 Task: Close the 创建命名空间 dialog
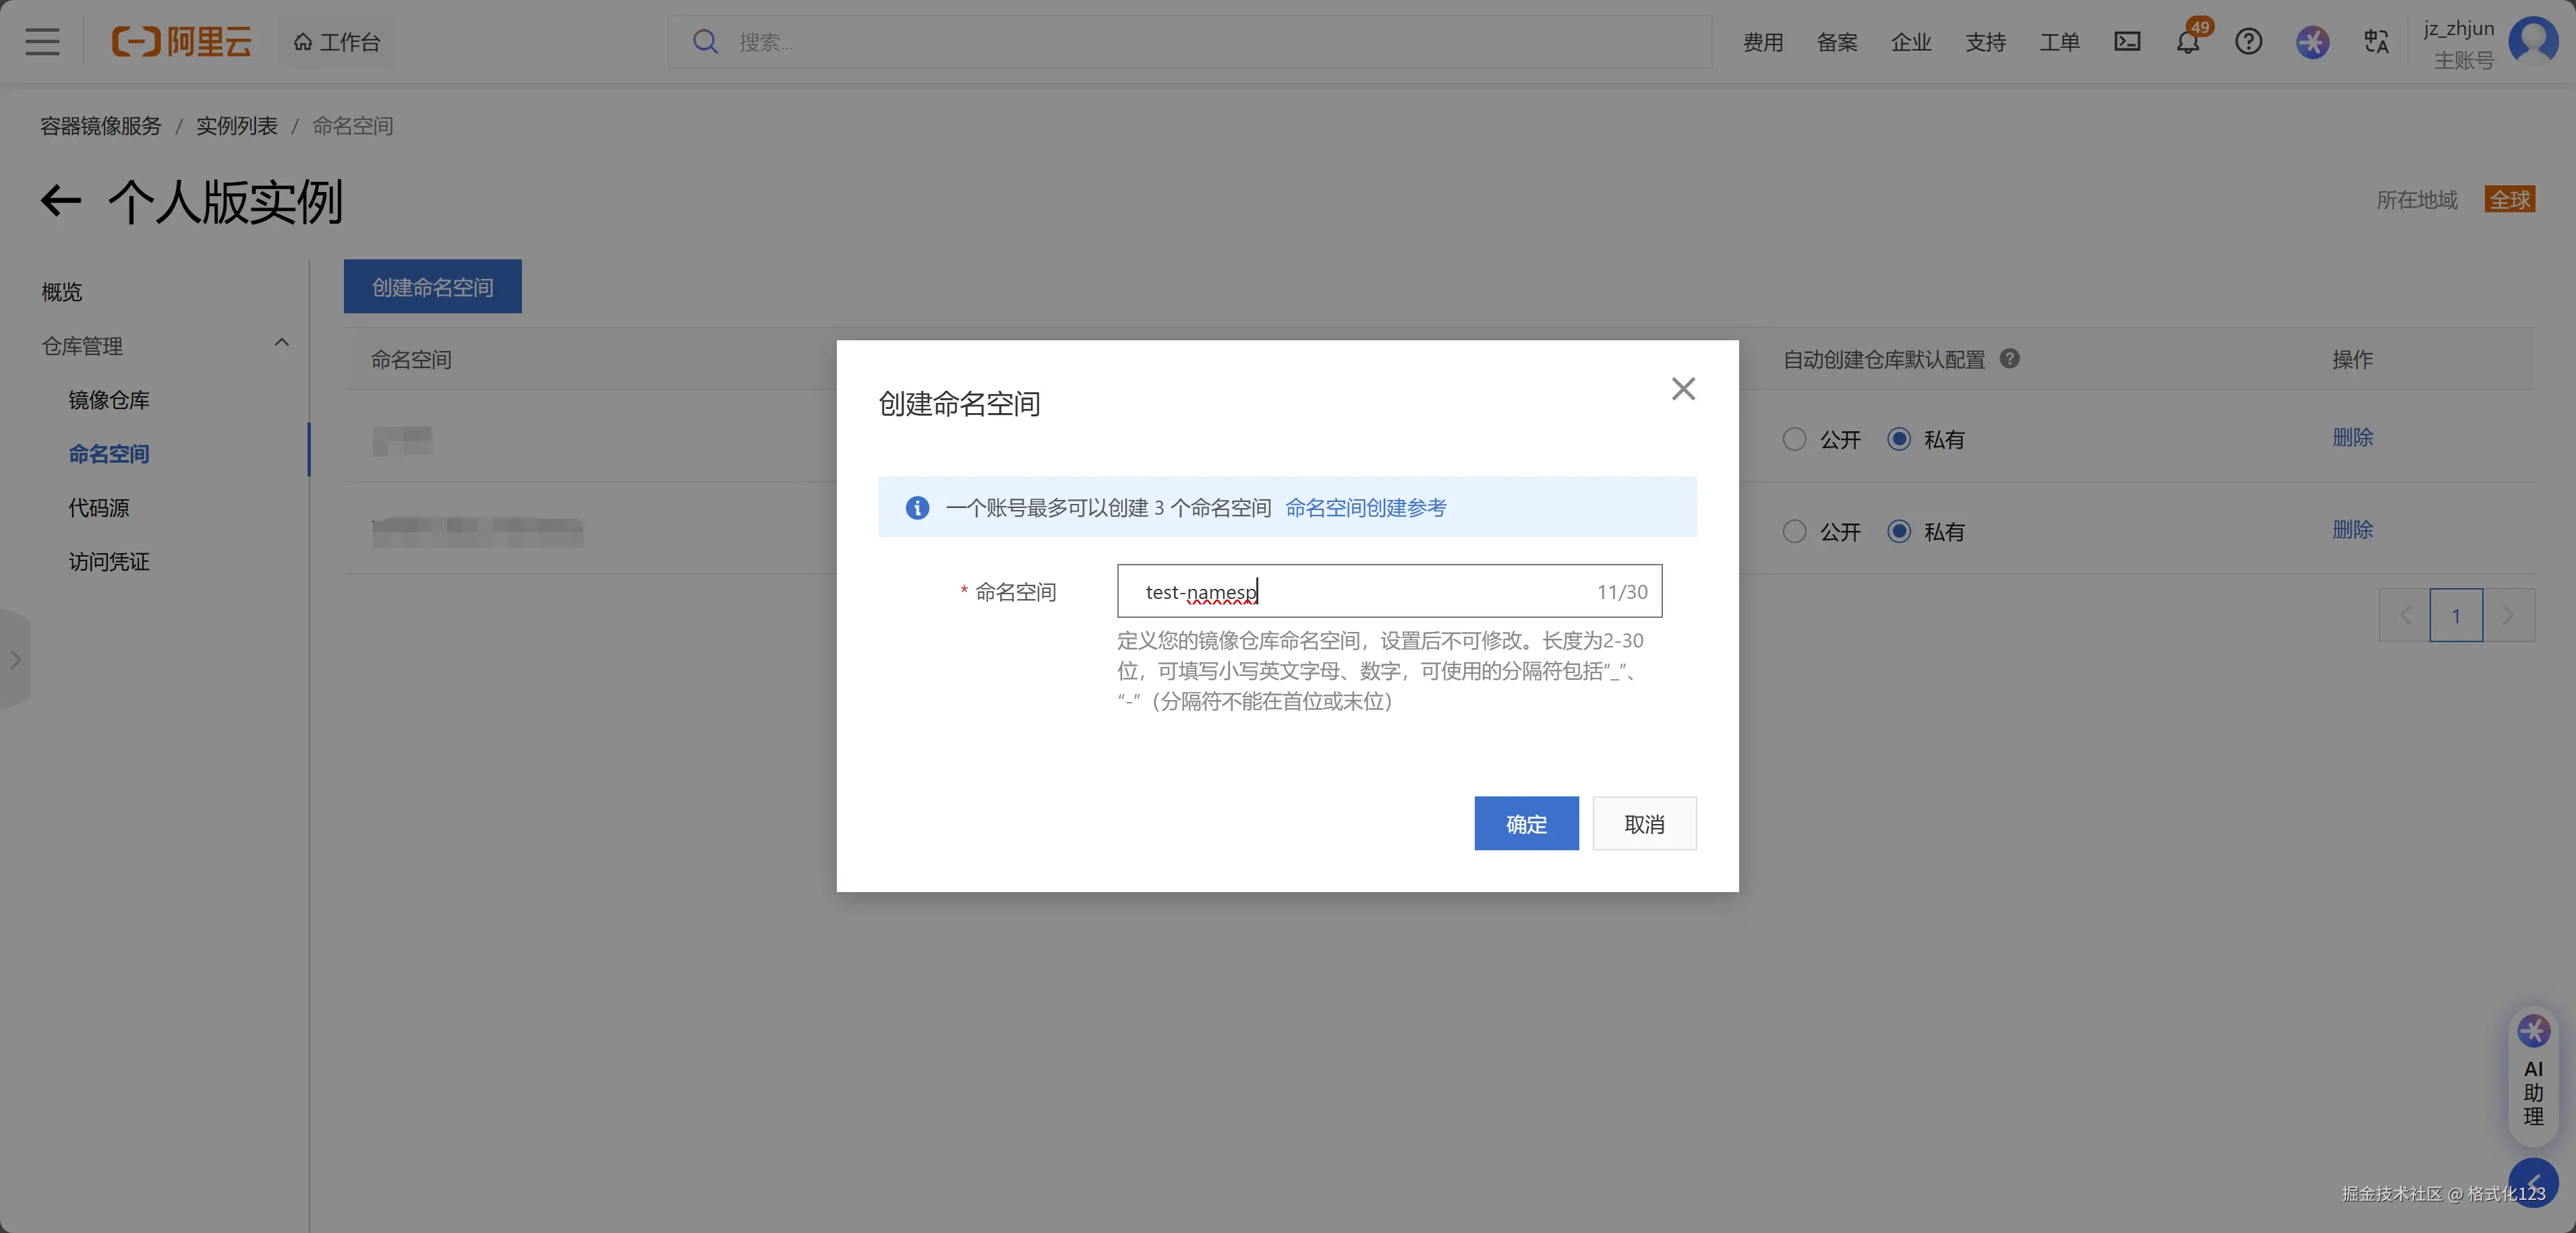(1683, 389)
